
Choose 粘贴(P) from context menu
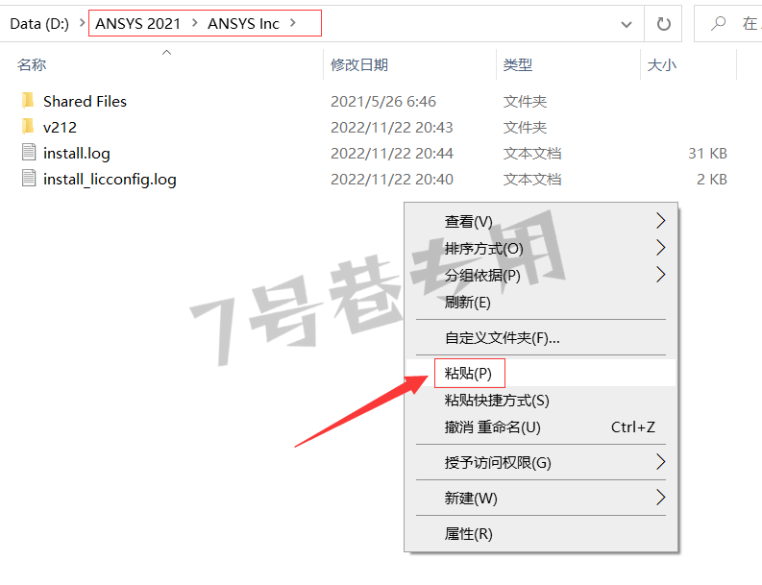click(x=541, y=373)
